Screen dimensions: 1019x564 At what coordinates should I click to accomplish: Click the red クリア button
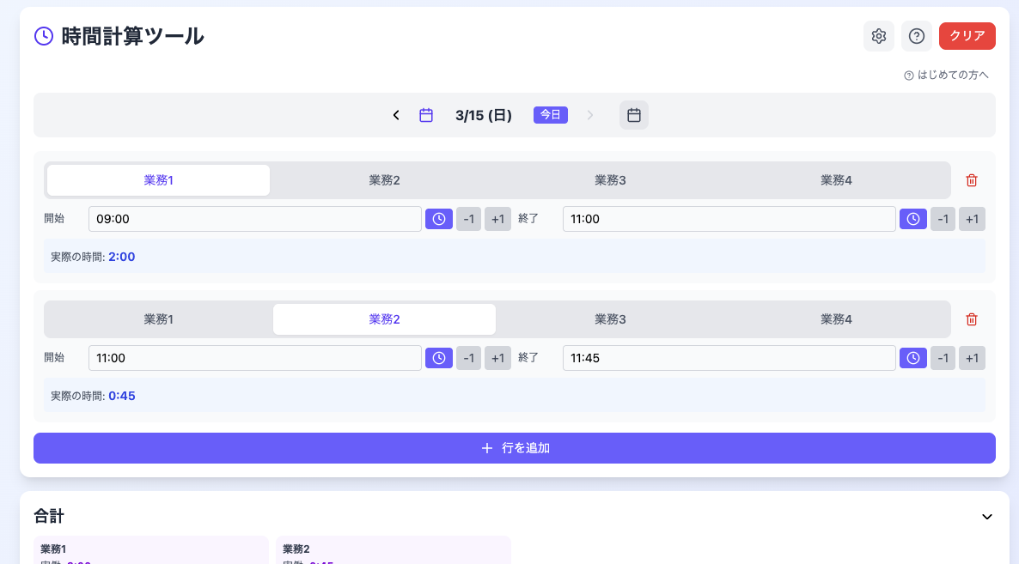pos(967,36)
